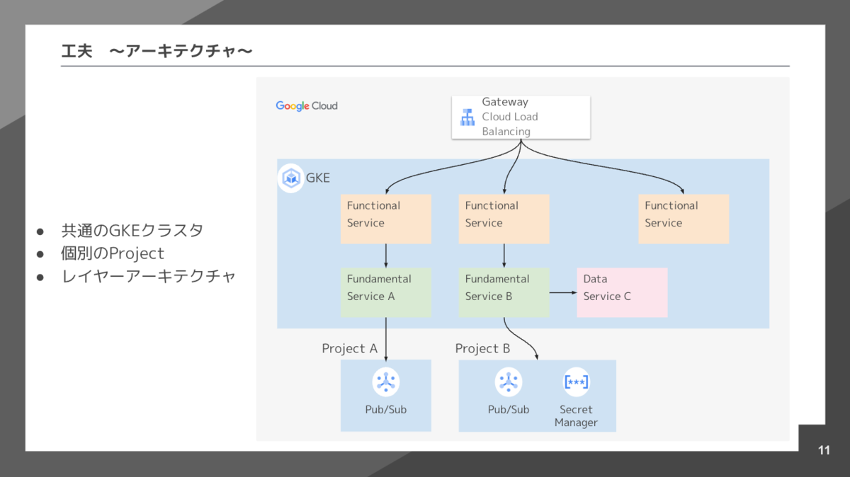Select the Data Service C box

coord(623,292)
